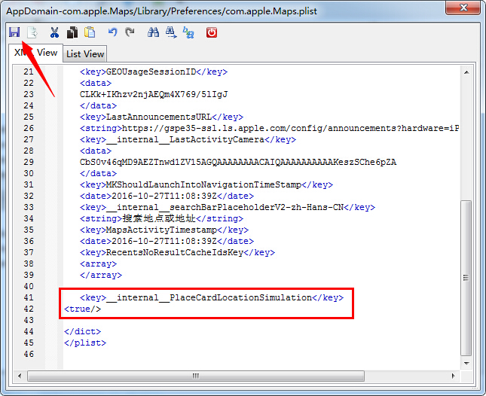Click the MapsActivityTimestamp key line
Image resolution: width=486 pixels, height=396 pixels.
click(164, 230)
